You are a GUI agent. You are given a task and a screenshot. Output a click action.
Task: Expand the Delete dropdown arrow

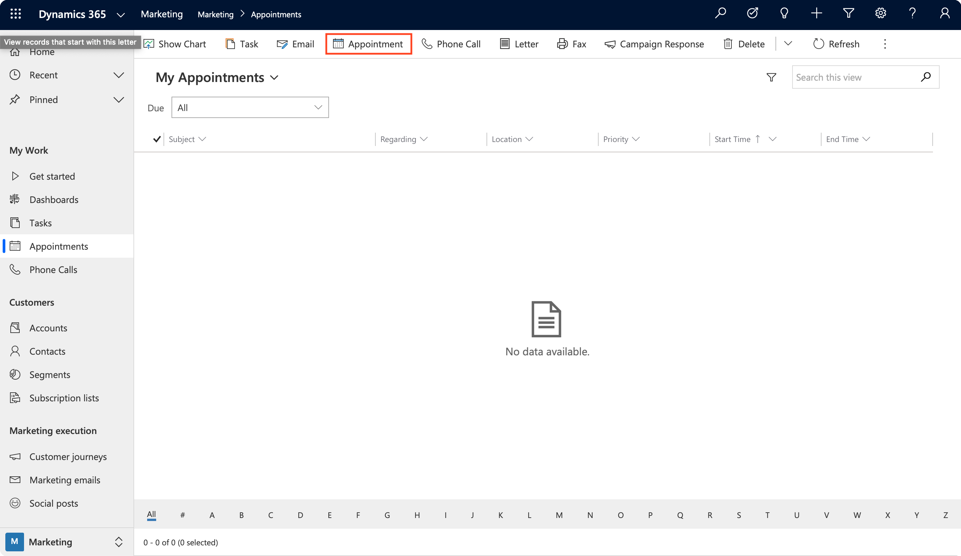[x=788, y=44]
